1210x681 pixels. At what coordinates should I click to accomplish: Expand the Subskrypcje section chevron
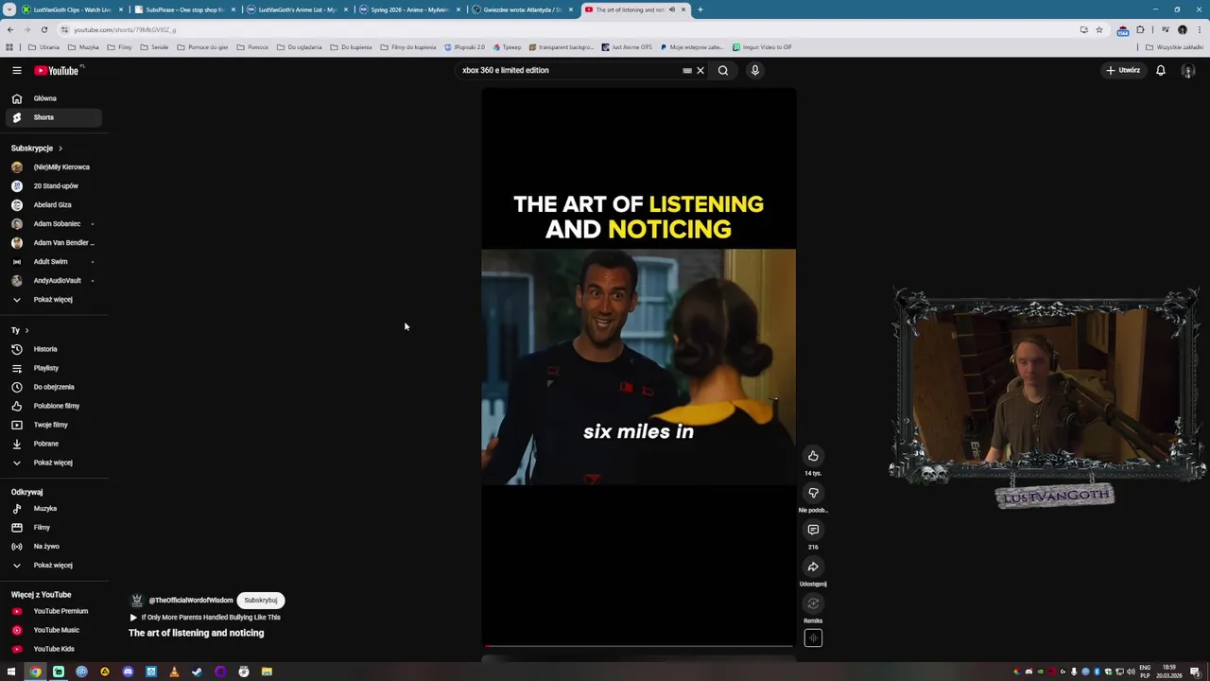tap(60, 148)
